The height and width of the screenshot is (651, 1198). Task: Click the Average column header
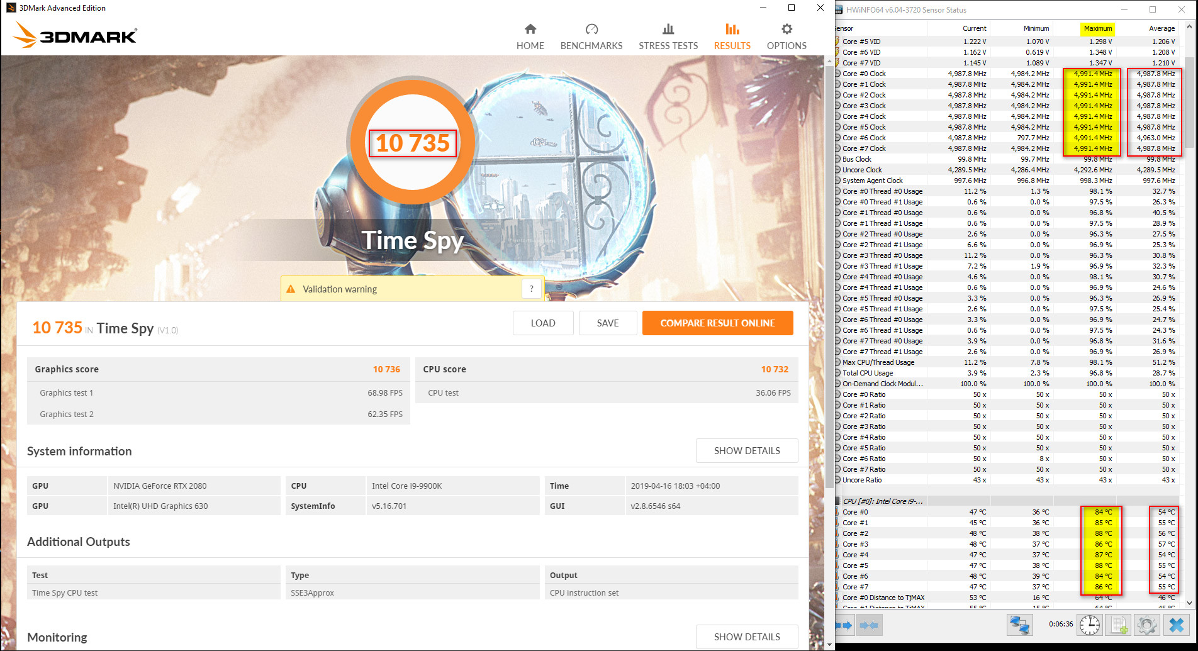coord(1147,28)
